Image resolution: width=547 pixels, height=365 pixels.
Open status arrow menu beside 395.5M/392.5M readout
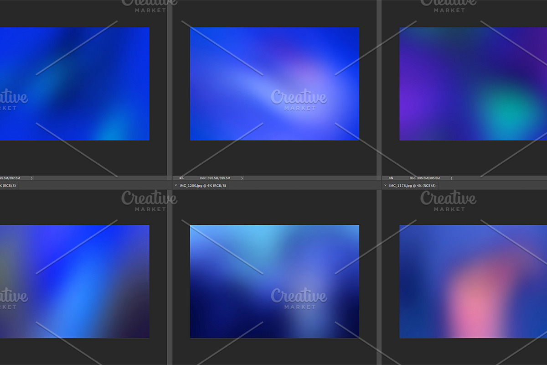32,178
